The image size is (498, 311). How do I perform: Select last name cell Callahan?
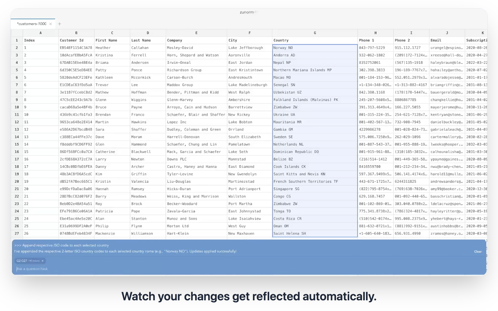click(148, 48)
